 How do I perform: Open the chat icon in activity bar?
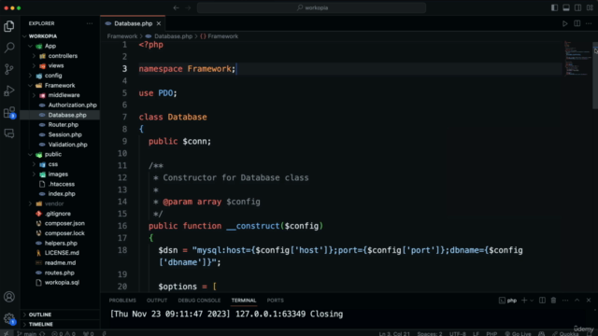[9, 133]
